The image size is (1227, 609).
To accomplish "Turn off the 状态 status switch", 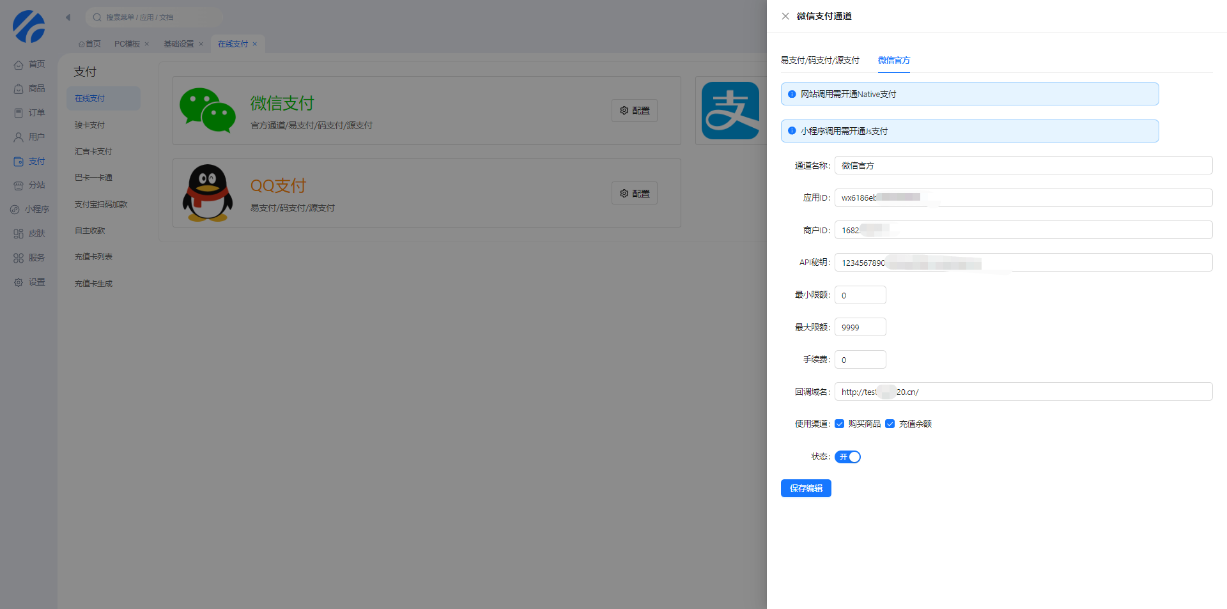I will click(847, 457).
